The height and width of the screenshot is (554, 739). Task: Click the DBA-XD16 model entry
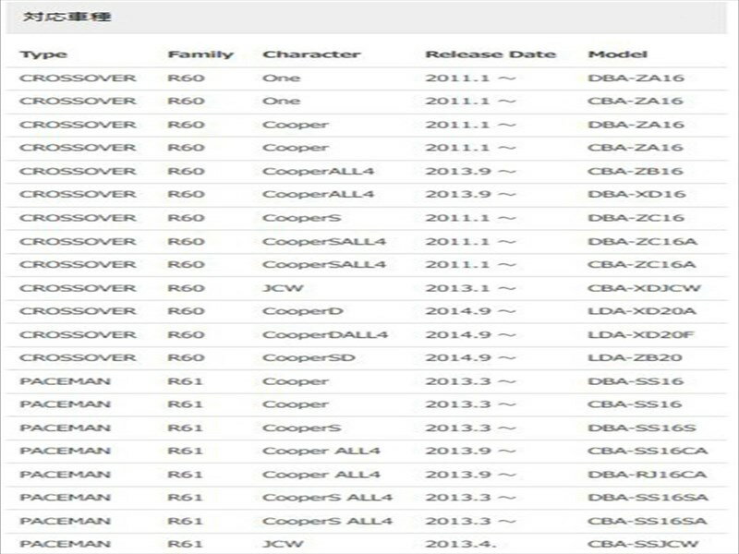(635, 194)
